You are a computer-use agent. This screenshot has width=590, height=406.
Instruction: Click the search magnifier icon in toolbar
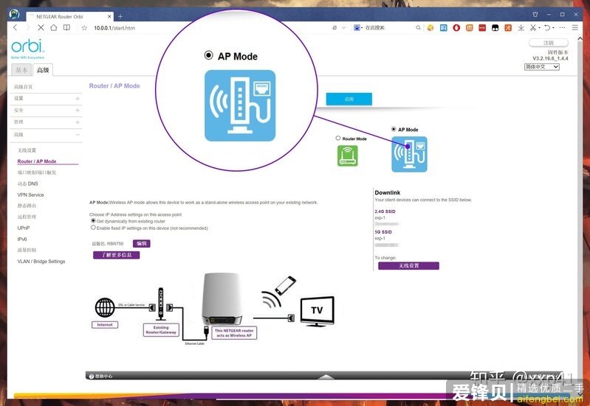point(418,27)
